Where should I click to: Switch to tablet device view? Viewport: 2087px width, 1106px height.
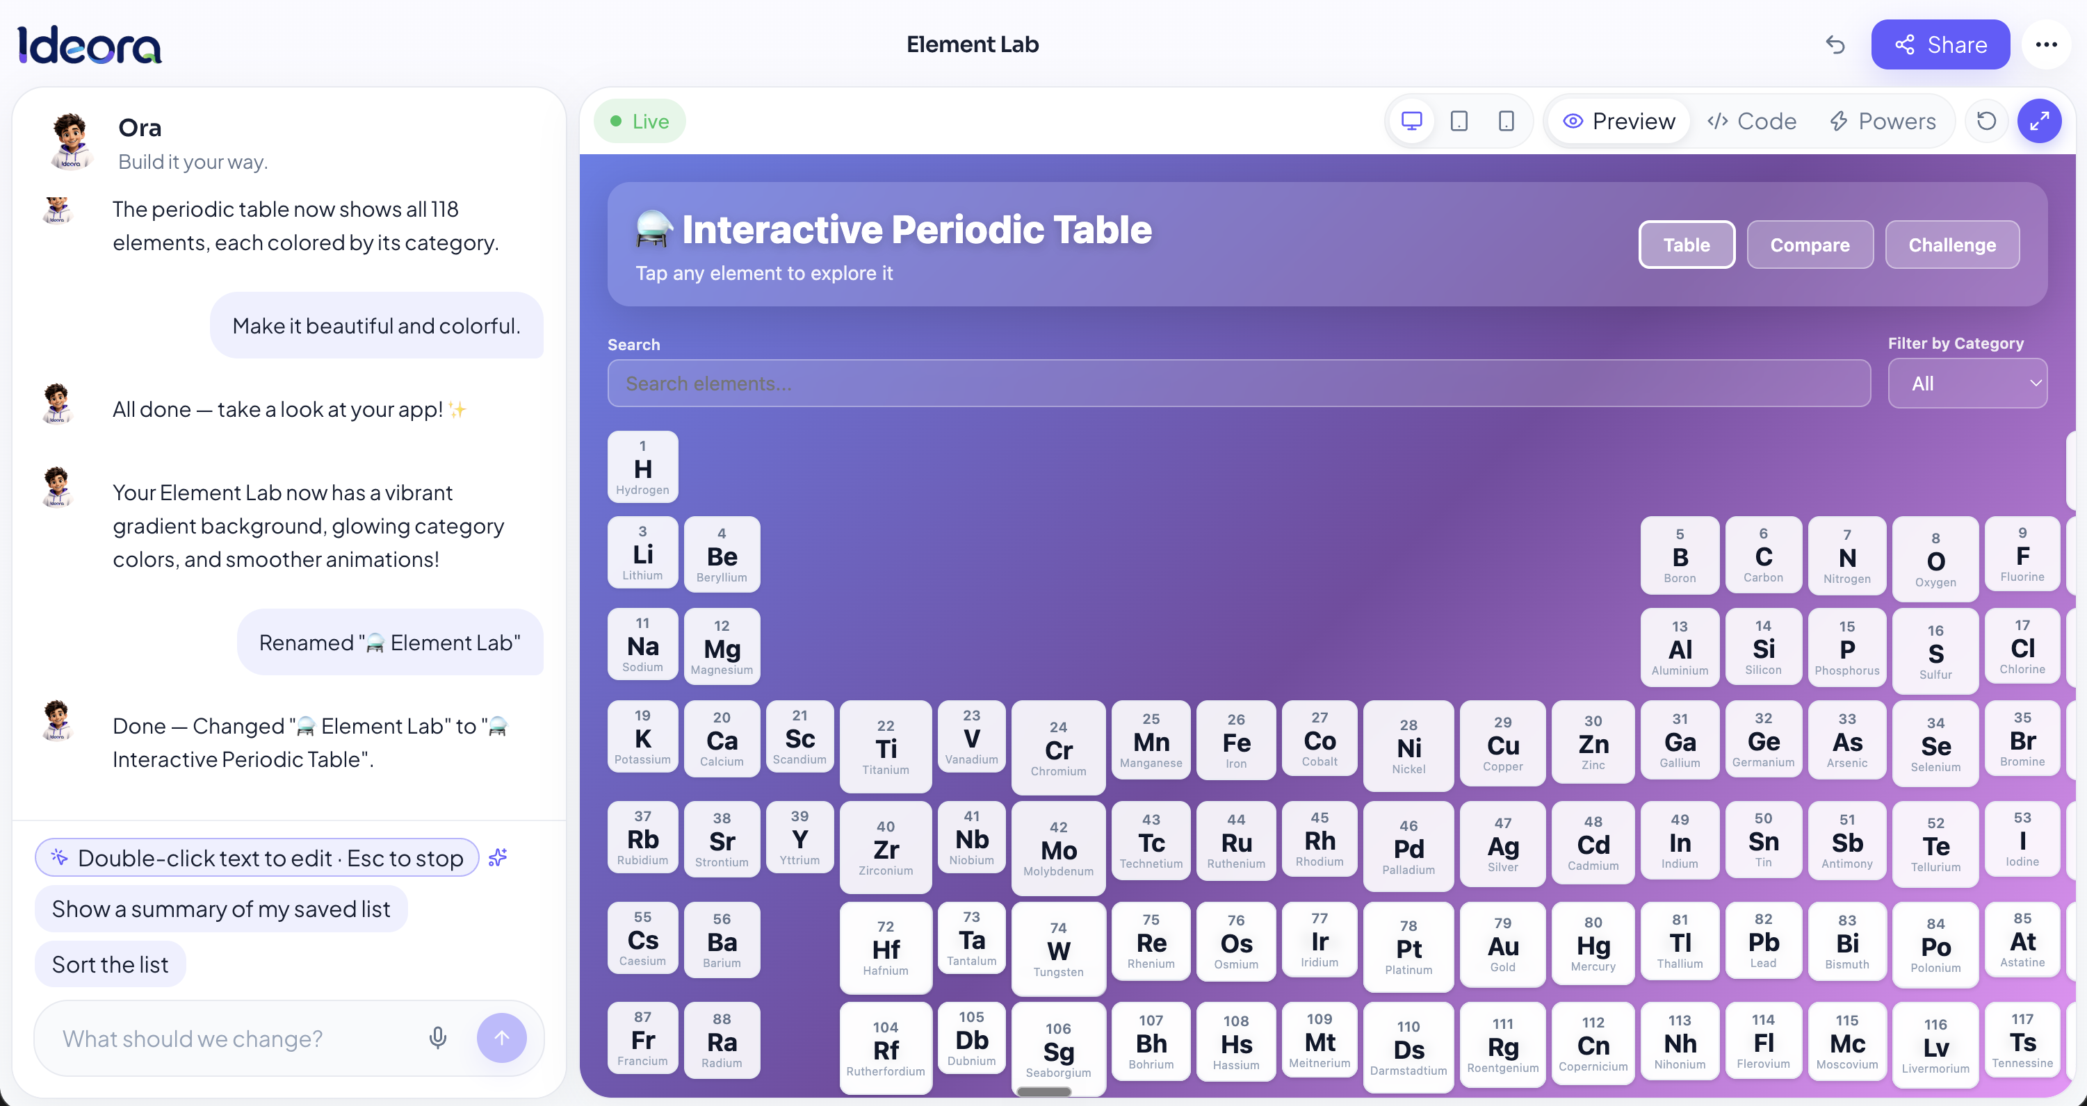point(1459,122)
